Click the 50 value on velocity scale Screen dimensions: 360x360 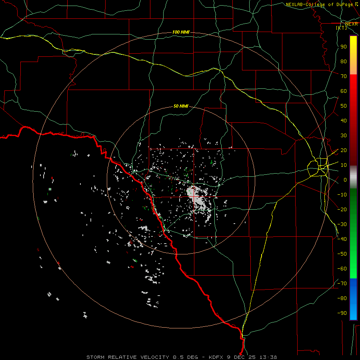[x=344, y=106]
